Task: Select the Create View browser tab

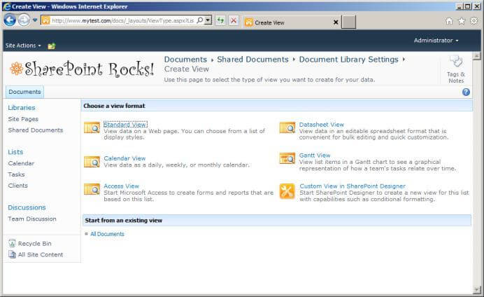Action: (x=292, y=22)
